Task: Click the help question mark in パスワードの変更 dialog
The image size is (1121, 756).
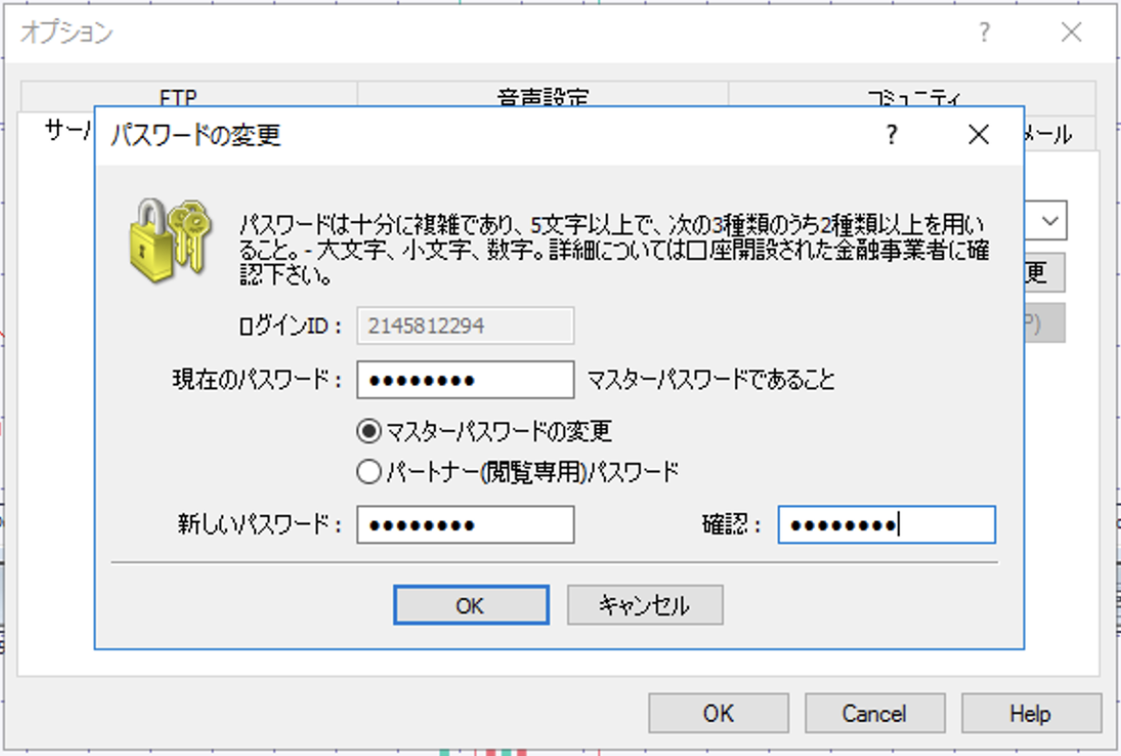Action: pyautogui.click(x=891, y=134)
